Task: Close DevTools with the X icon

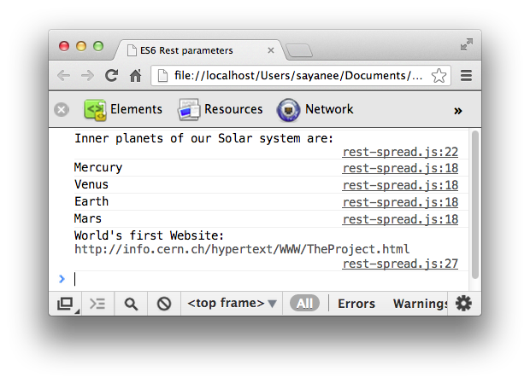Action: (x=62, y=110)
